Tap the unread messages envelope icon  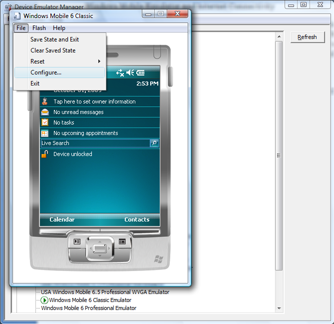tap(45, 112)
